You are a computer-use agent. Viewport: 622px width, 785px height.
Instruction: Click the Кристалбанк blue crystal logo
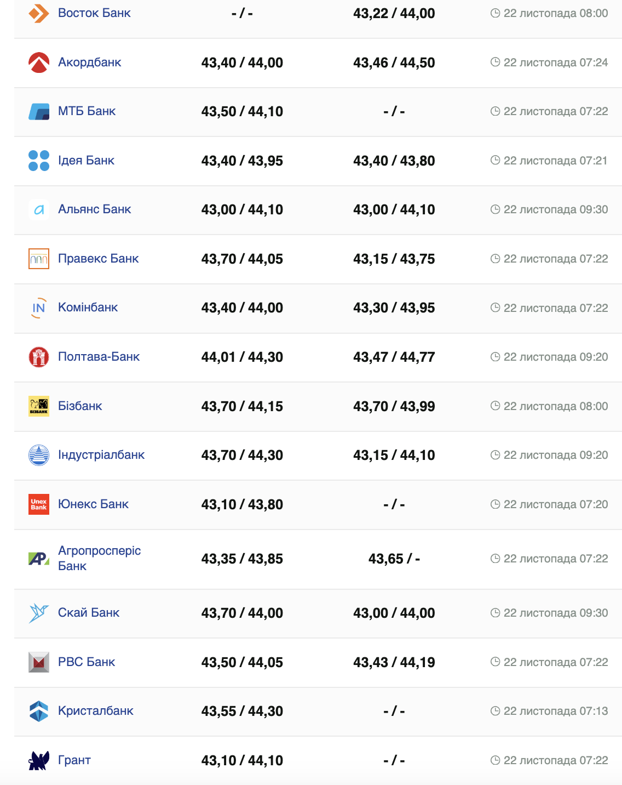pyautogui.click(x=38, y=711)
